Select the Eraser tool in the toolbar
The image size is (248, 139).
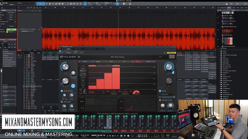click(50, 3)
